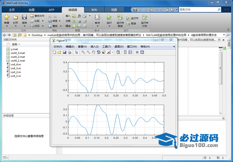233x162 pixels.
Task: Click the New (新建) file icon
Action: pyautogui.click(x=7, y=17)
